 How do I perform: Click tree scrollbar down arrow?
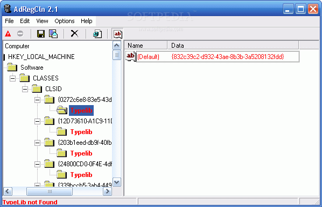click(x=117, y=182)
